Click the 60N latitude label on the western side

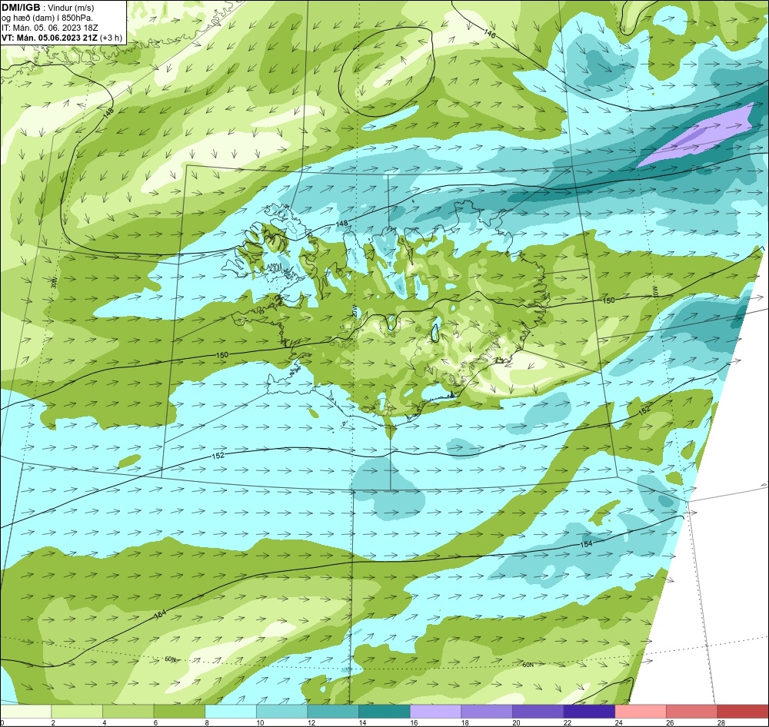coord(170,659)
